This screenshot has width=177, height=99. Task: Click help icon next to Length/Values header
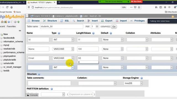[93, 33]
